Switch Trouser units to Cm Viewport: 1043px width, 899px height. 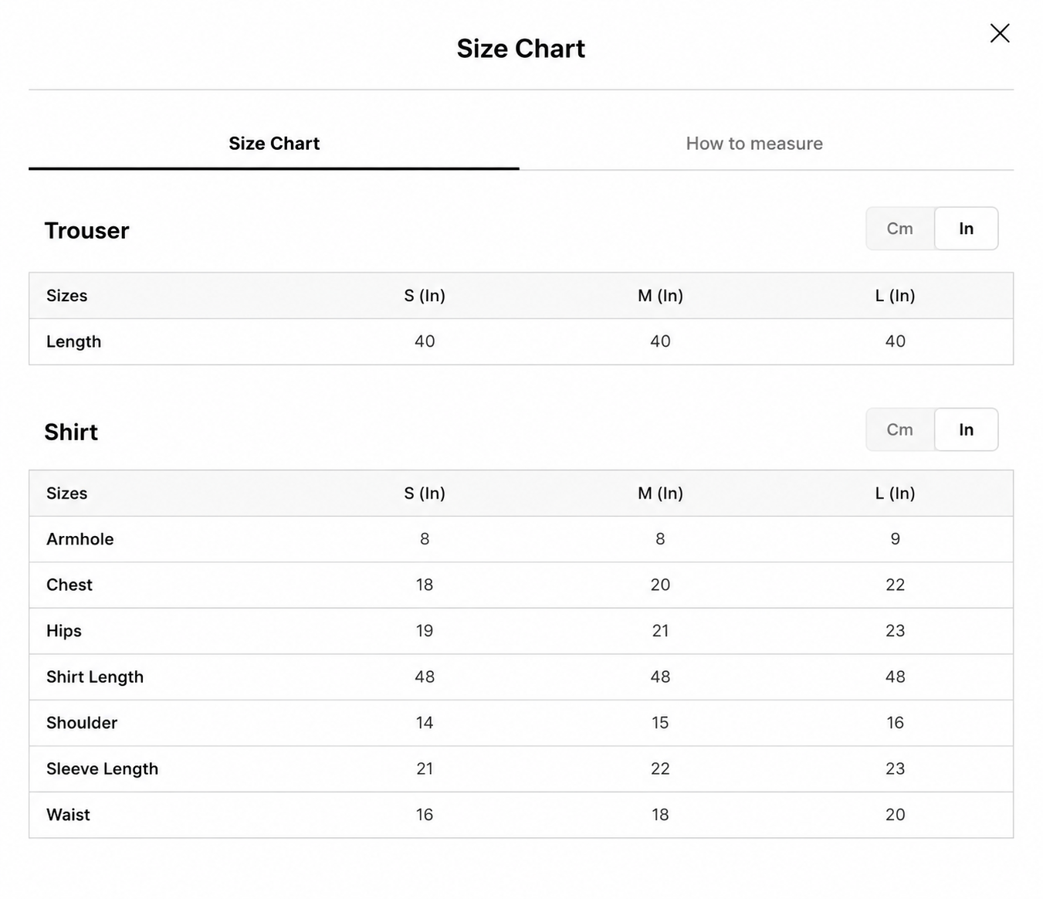pos(899,229)
